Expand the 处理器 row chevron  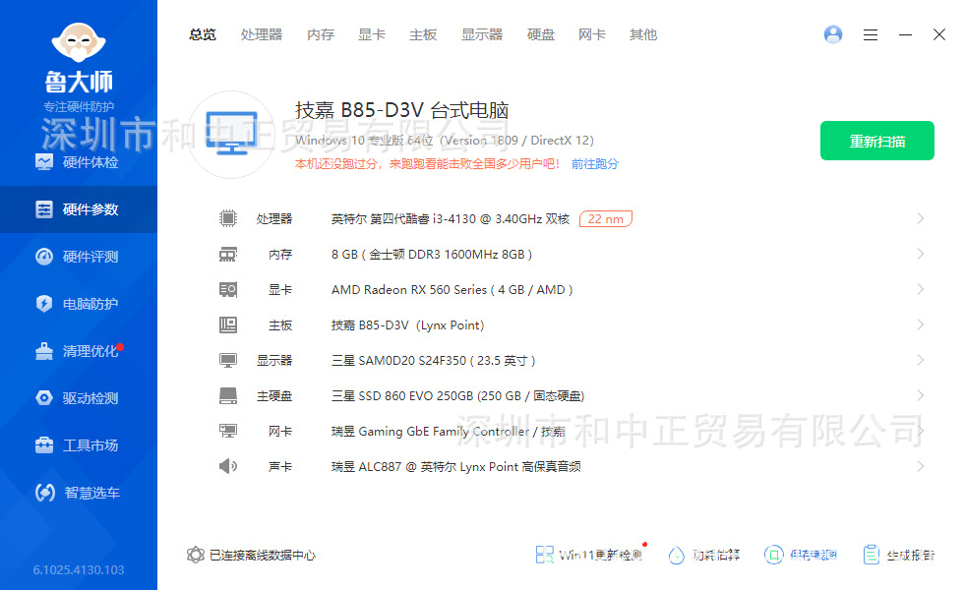coord(921,218)
